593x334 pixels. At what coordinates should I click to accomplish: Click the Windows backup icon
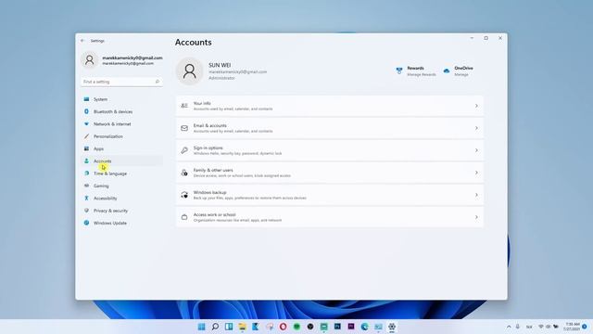184,195
